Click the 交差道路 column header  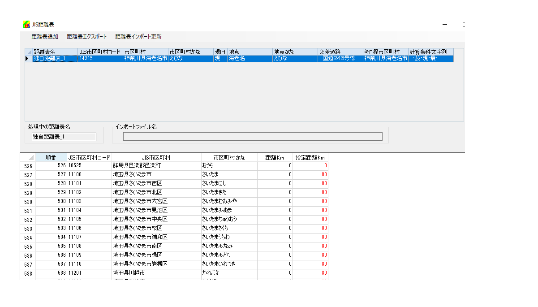pos(340,52)
